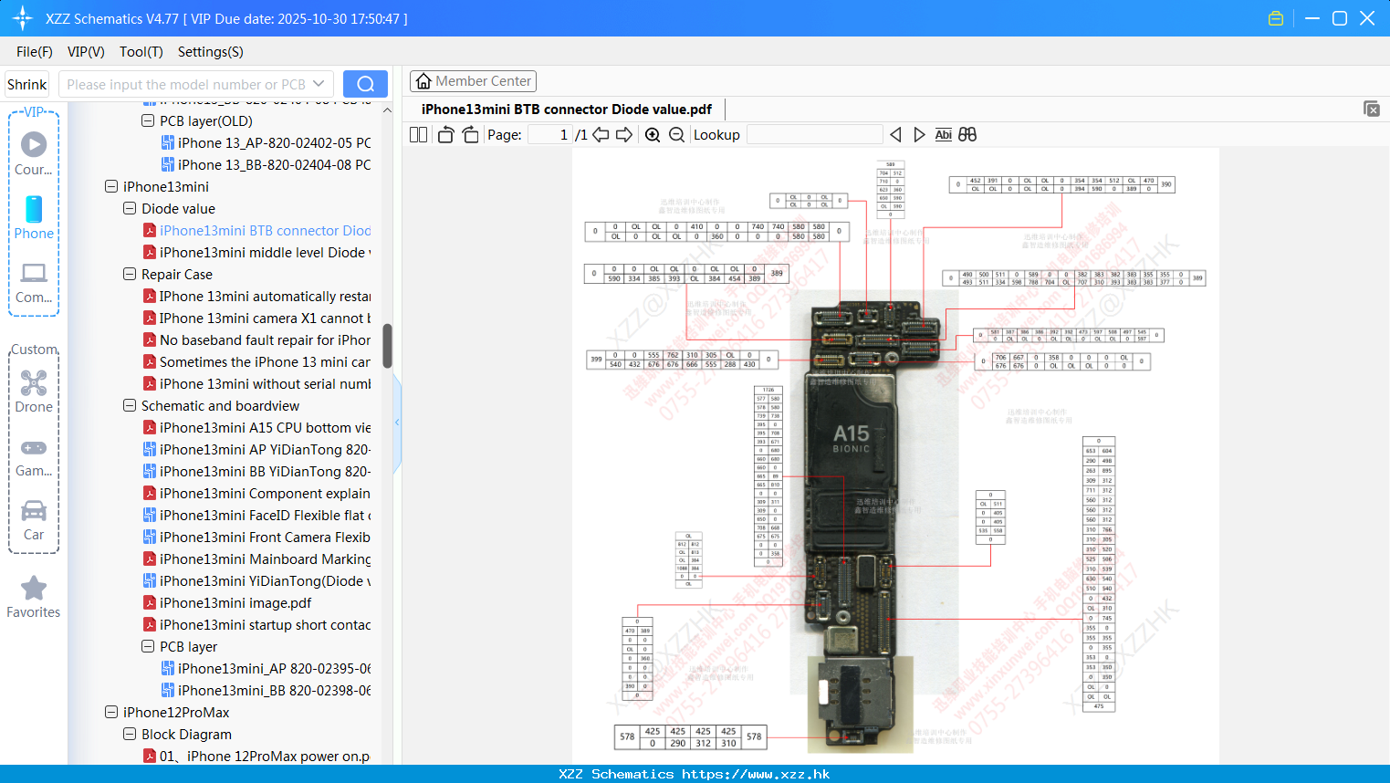1390x783 pixels.
Task: Click the sidebar collapse handle arrow
Action: [397, 422]
